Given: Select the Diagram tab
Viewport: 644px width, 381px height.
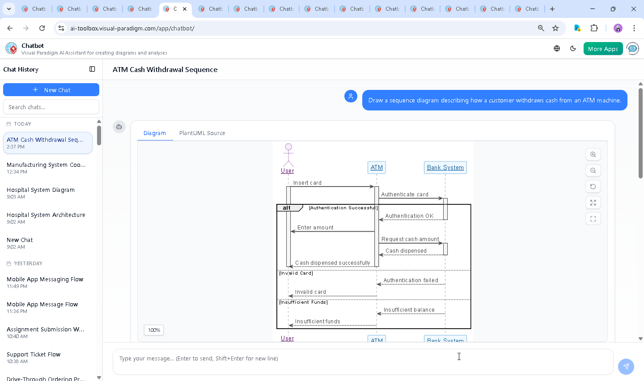Looking at the screenshot, I should pyautogui.click(x=155, y=133).
